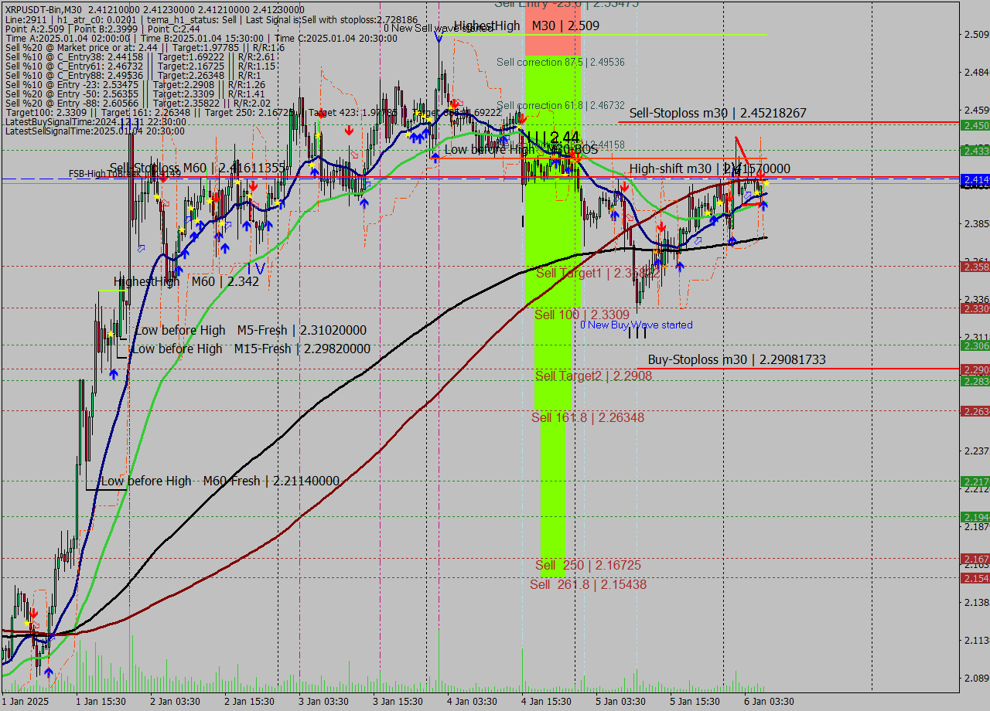The height and width of the screenshot is (711, 990).
Task: Click the '1 Jan 2025' time axis label
Action: (x=25, y=702)
